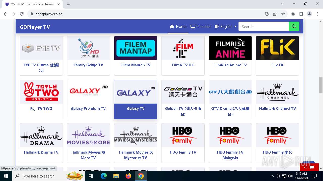This screenshot has width=323, height=181.
Task: Show hidden system tray icons
Action: click(x=272, y=176)
